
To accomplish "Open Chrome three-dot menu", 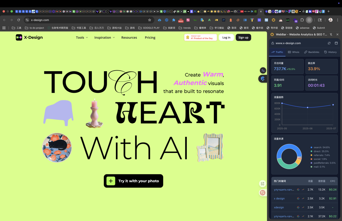I will [338, 20].
